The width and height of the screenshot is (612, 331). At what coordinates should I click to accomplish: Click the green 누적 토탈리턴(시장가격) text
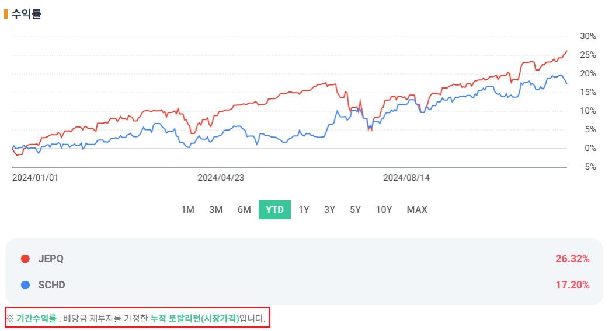(x=195, y=319)
